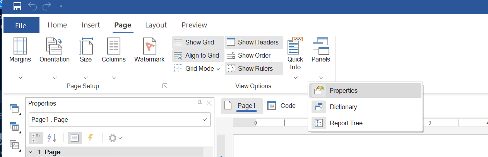Screen dimensions: 488x157
Task: Save the report with the floppy icon
Action: 17,6
